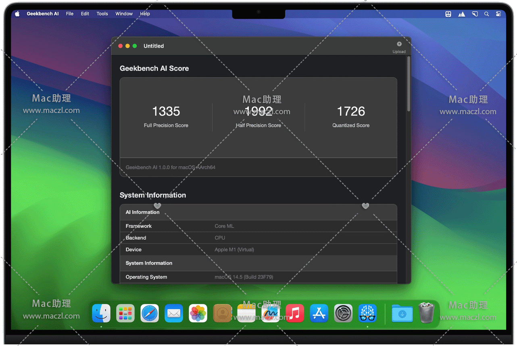Open the Music app in the Dock

pos(295,313)
